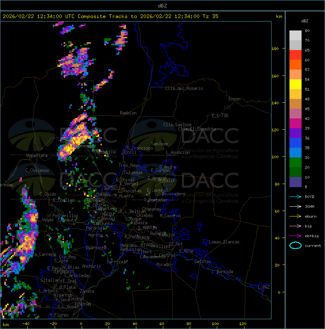Click the magenta eb+bip arrow legend icon

pyautogui.click(x=295, y=236)
